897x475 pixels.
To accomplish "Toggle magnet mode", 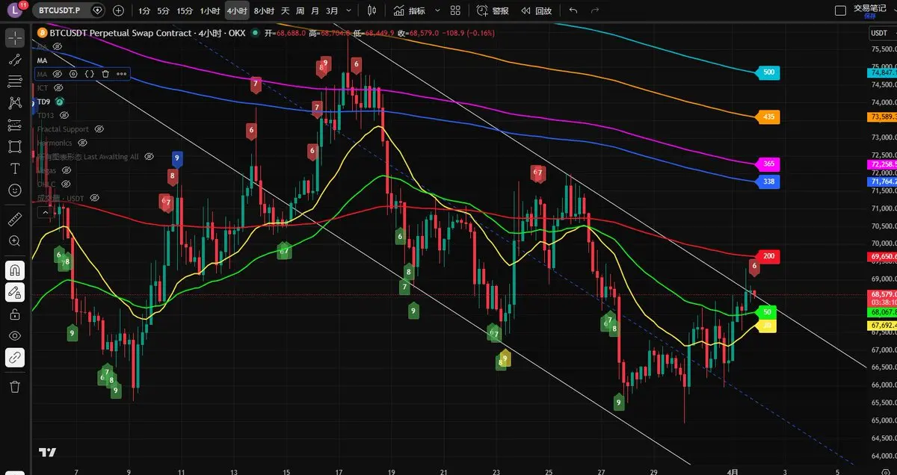I will [14, 270].
